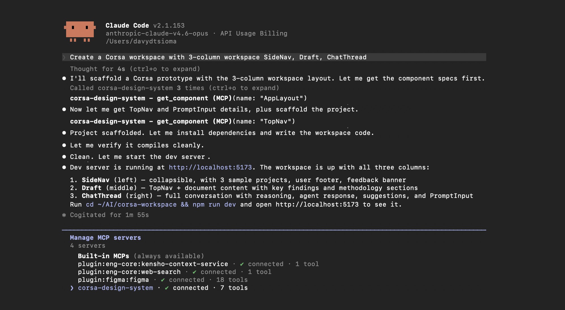The image size is (565, 310).
Task: Click the '18 tools' text for figma
Action: coord(232,280)
